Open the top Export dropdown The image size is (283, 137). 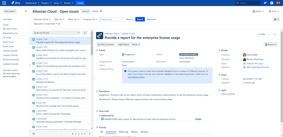tap(258, 11)
